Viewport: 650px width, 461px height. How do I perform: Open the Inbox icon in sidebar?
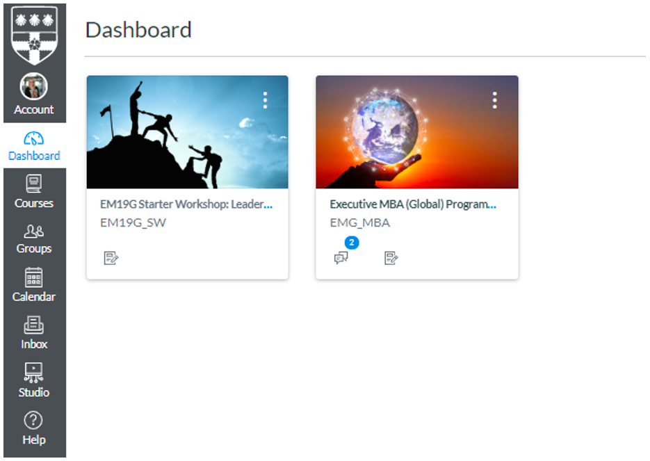coord(33,325)
